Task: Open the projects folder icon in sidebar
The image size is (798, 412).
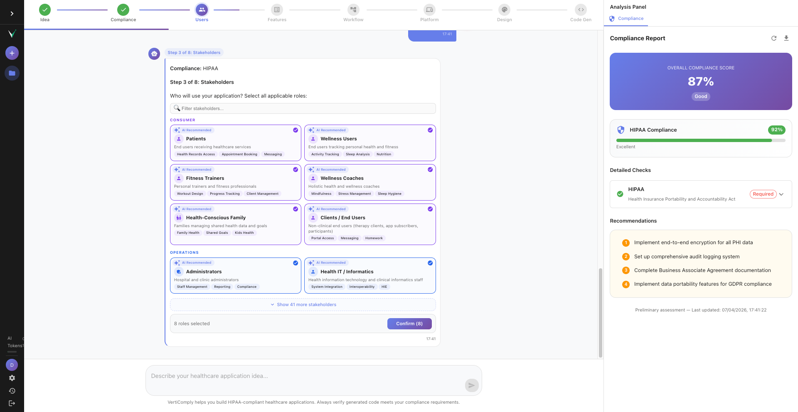Action: pyautogui.click(x=12, y=73)
